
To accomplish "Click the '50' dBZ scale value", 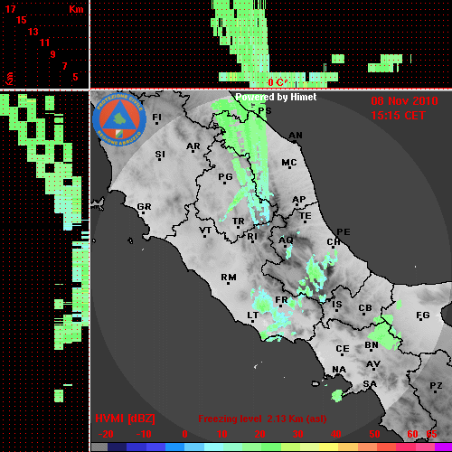I will [374, 434].
